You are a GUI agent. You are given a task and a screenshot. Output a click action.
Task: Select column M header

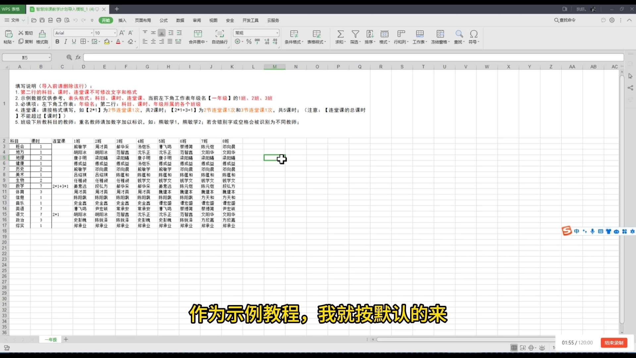tap(275, 67)
